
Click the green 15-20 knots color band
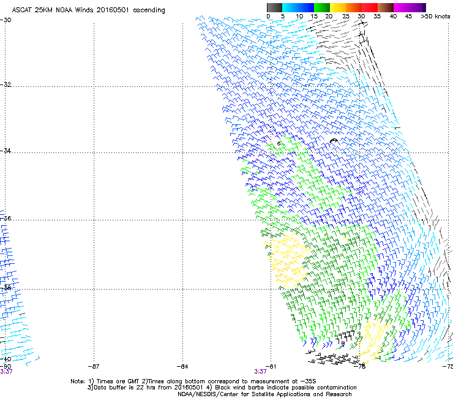click(x=322, y=7)
